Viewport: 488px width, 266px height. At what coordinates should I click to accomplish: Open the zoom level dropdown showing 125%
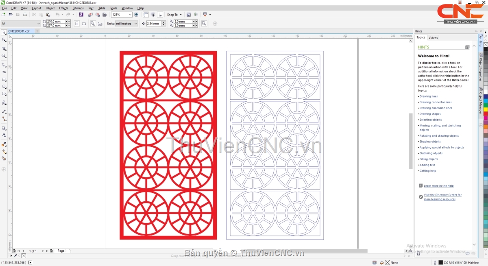tap(130, 15)
